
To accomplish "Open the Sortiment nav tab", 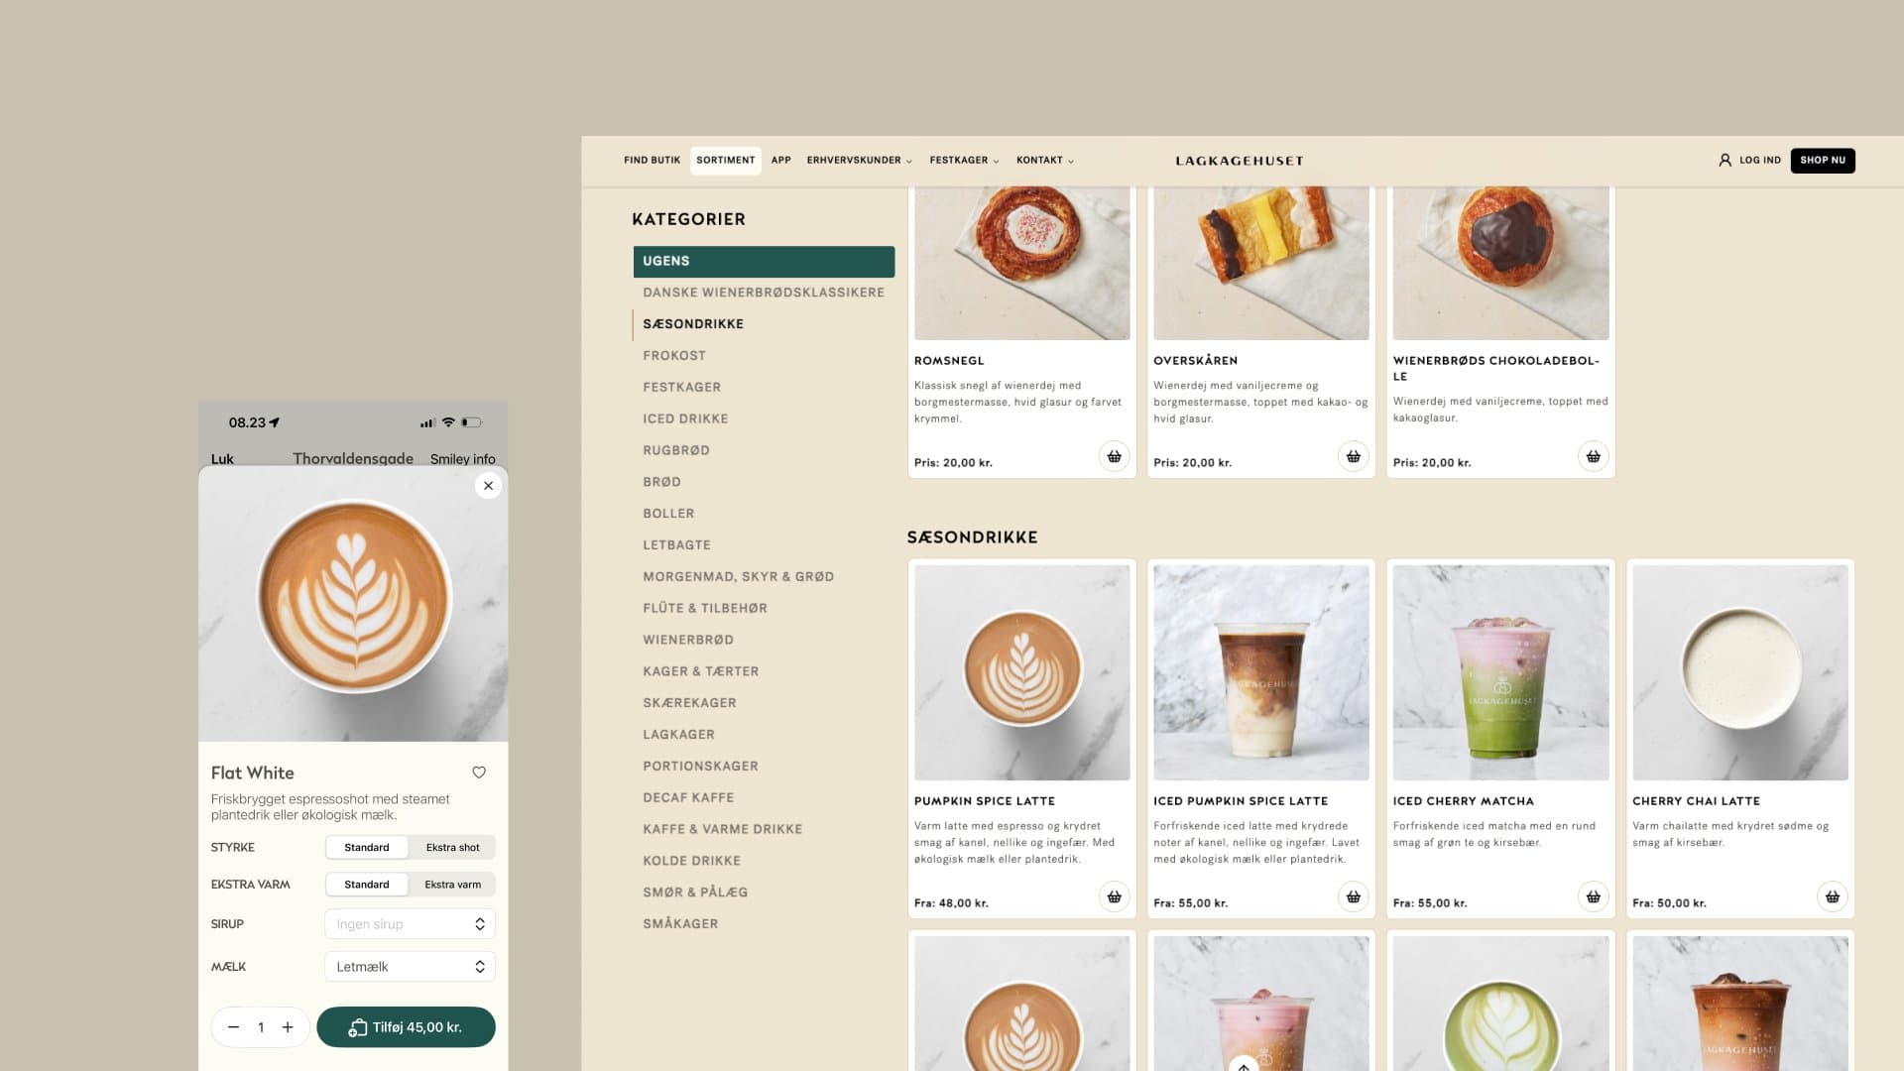I will 725,160.
